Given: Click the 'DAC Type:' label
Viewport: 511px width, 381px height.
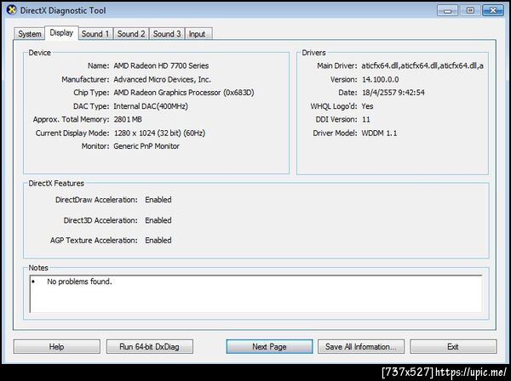Looking at the screenshot, I should pos(91,106).
